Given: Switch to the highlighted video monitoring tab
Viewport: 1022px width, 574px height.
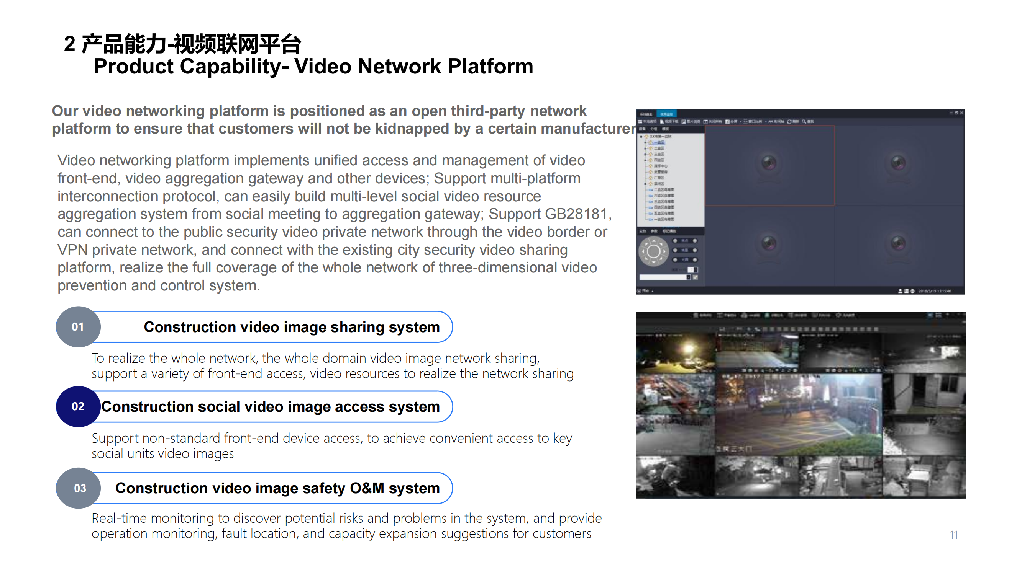Looking at the screenshot, I should pos(666,114).
